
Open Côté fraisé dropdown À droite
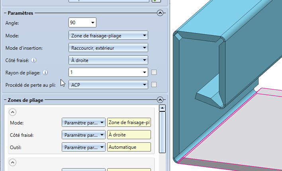click(108, 60)
